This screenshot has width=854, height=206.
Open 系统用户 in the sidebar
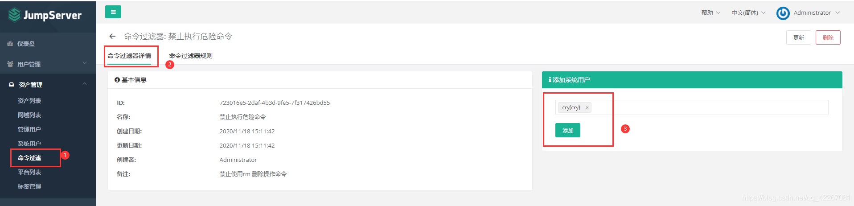pos(29,144)
